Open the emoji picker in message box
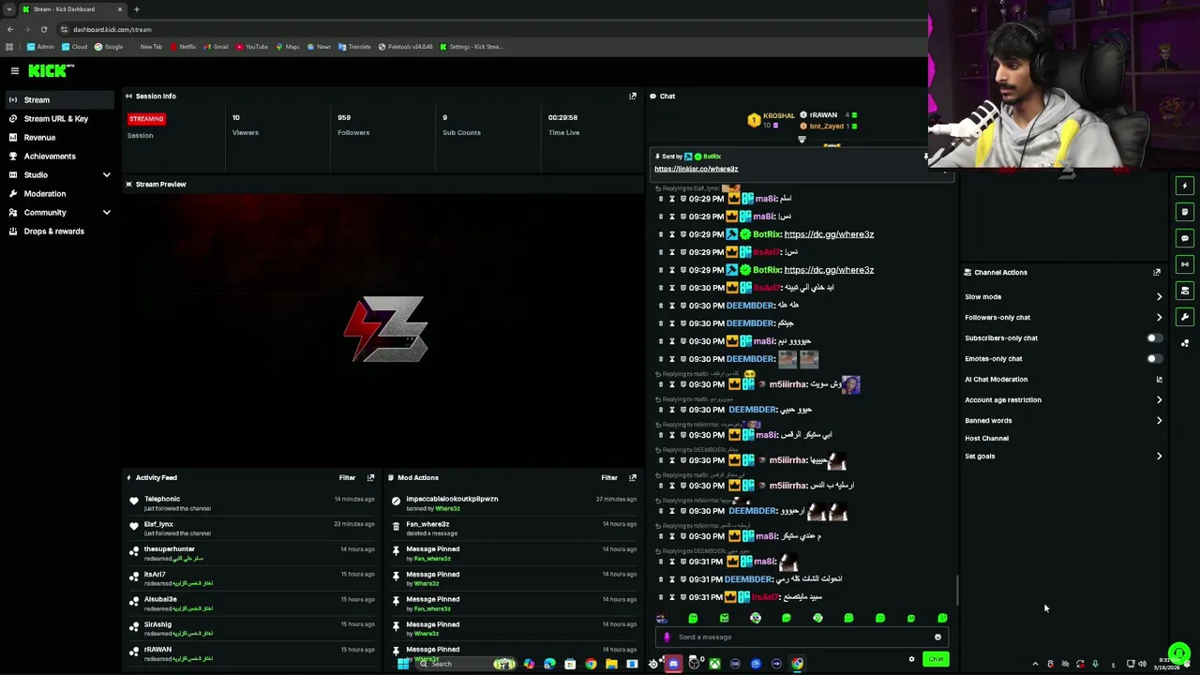Viewport: 1200px width, 675px height. 937,637
